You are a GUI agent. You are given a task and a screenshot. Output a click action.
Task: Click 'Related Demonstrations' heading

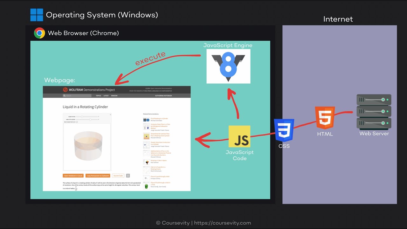coord(151,114)
